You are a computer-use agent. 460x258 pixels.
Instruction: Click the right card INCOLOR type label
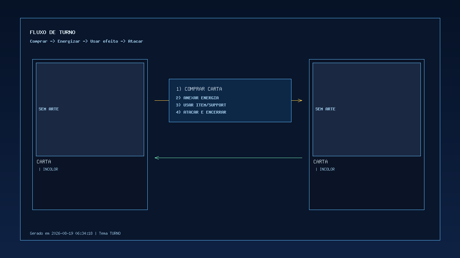point(327,169)
